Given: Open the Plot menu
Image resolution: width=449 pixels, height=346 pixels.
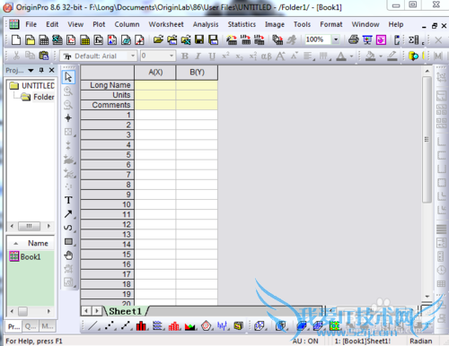Looking at the screenshot, I should [x=99, y=24].
